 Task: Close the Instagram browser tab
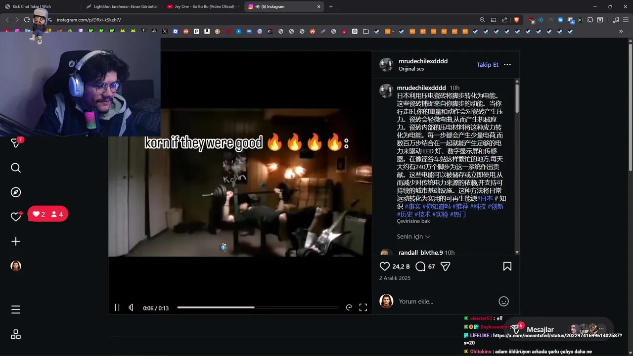[x=318, y=6]
